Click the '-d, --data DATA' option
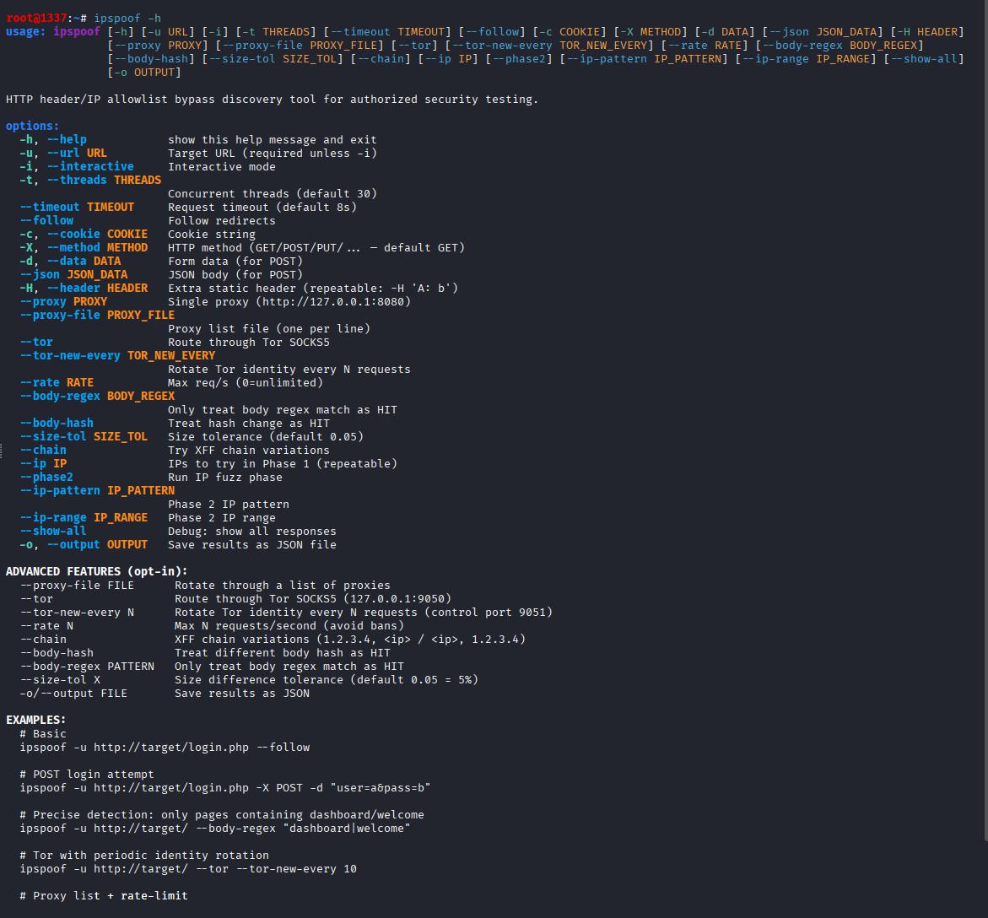The width and height of the screenshot is (988, 918). pos(70,261)
